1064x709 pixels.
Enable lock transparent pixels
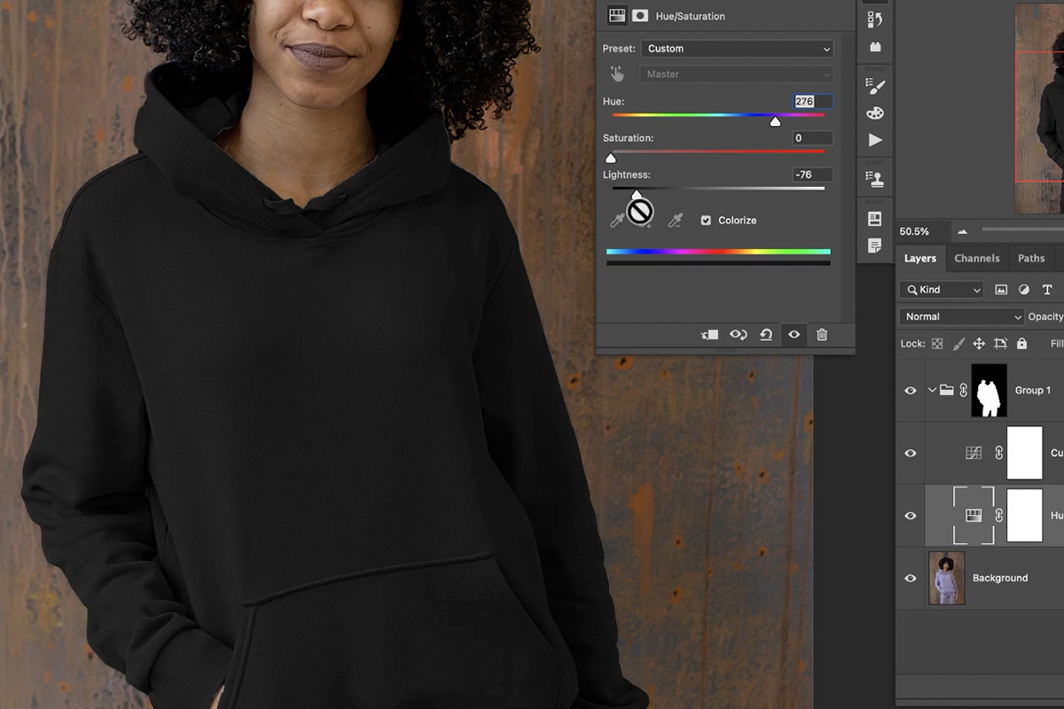point(936,343)
